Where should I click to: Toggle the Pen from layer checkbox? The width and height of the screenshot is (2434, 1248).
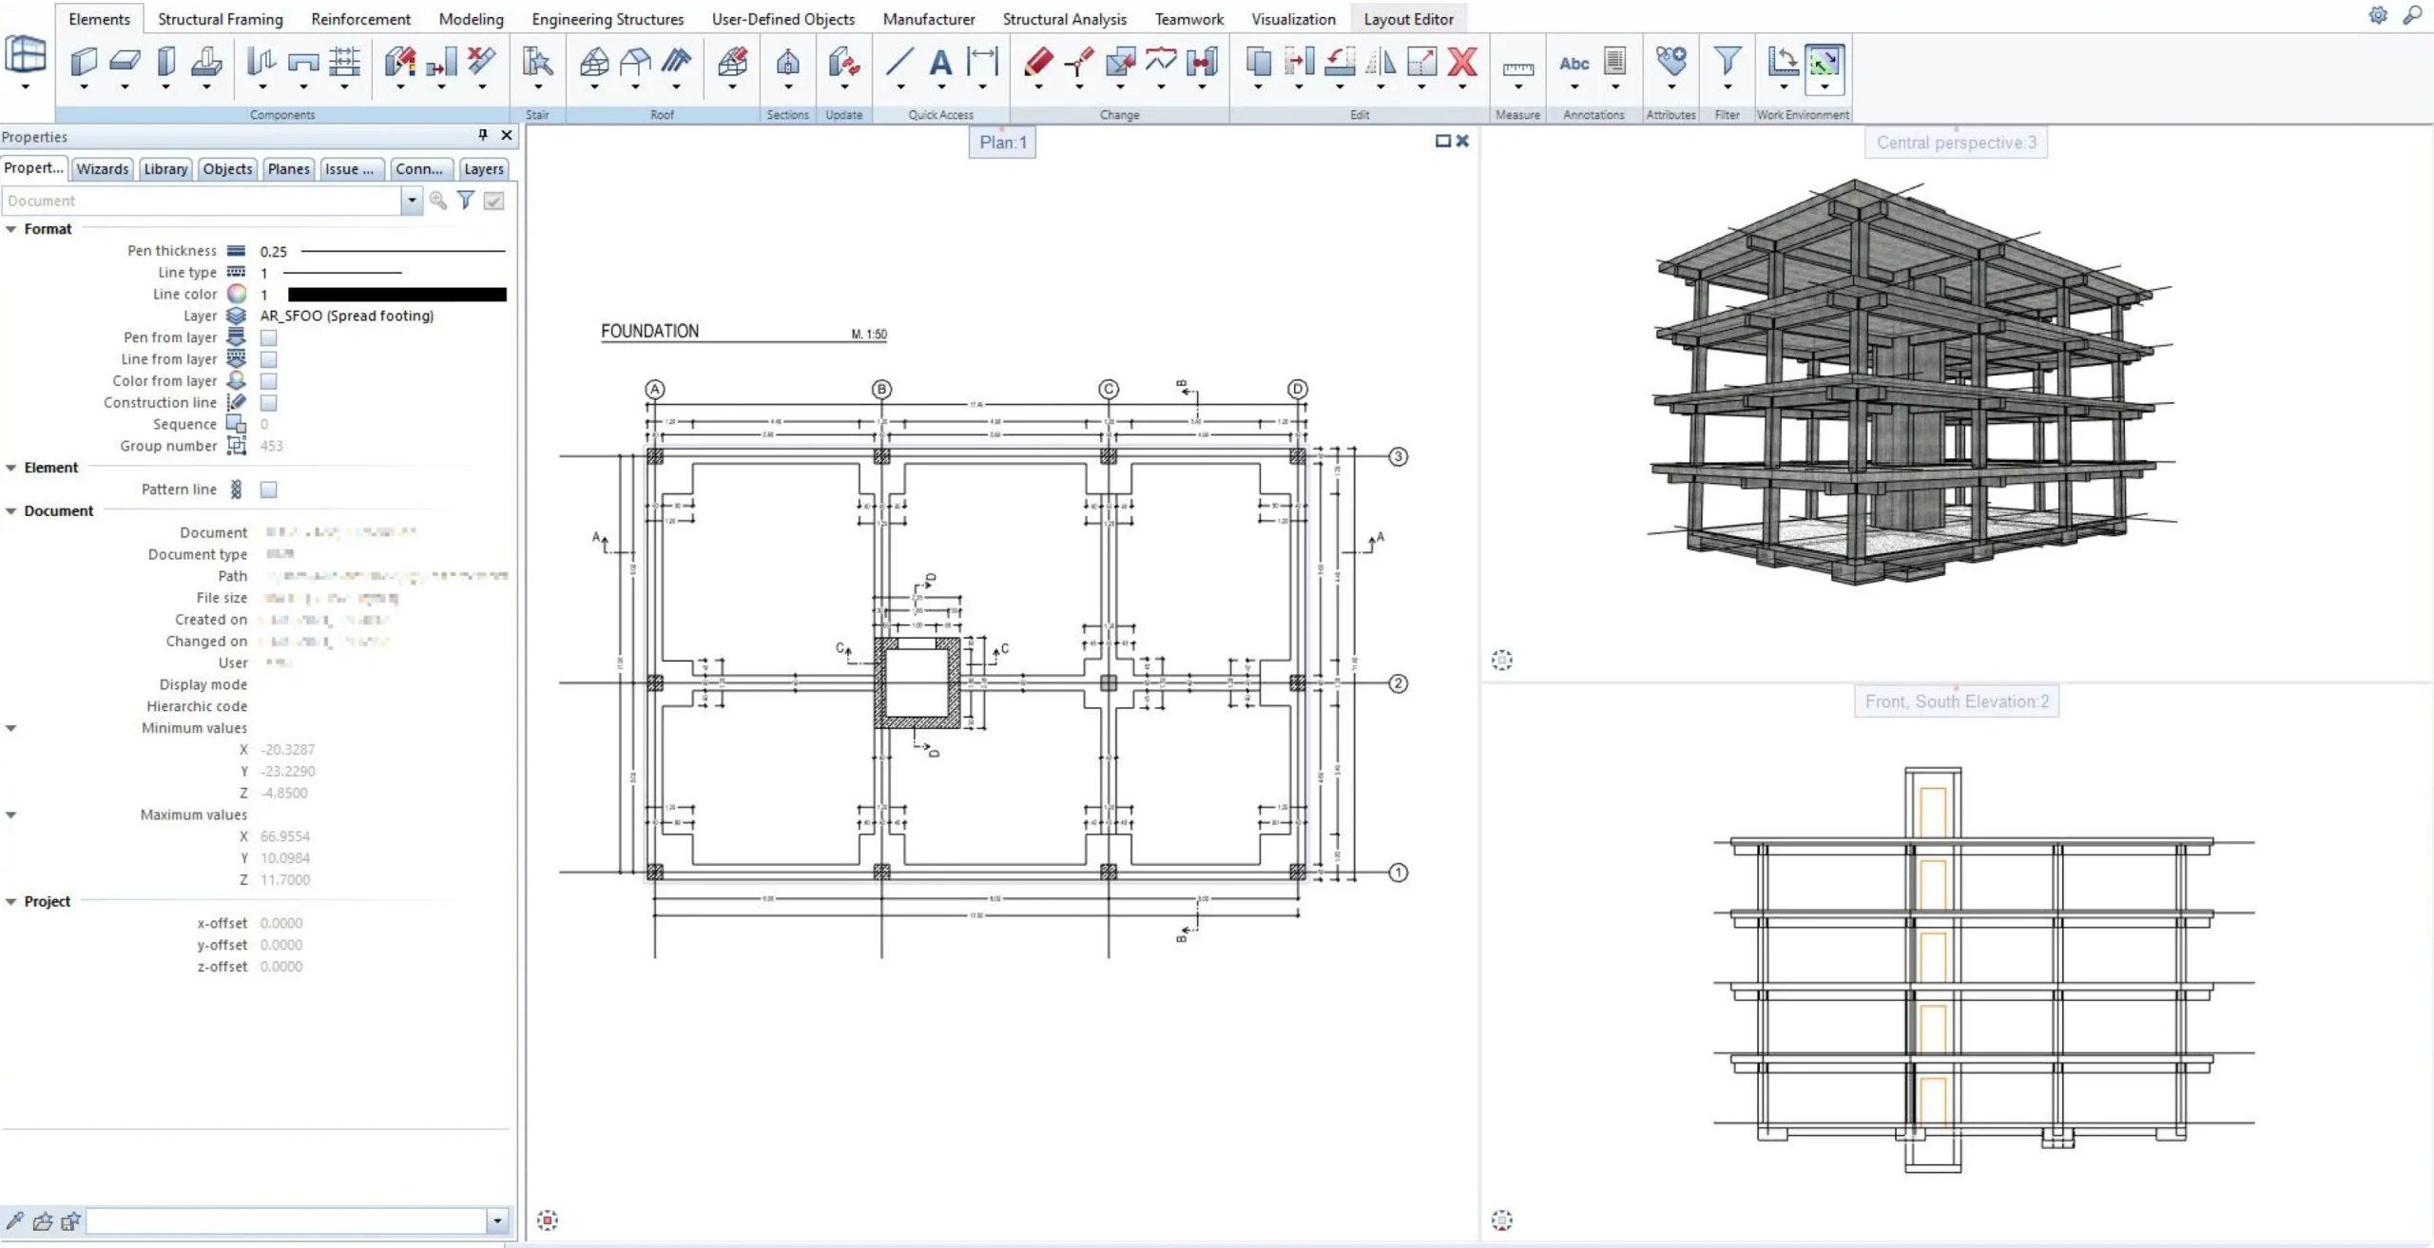coord(269,337)
